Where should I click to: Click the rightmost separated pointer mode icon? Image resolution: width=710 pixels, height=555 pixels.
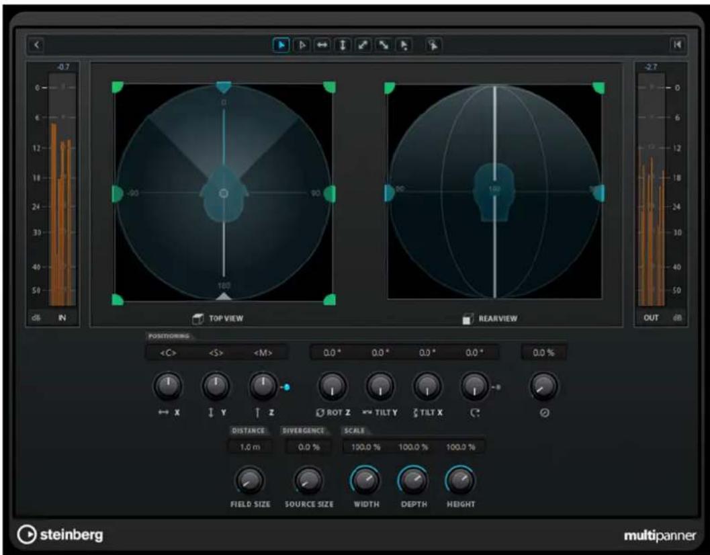pos(433,45)
